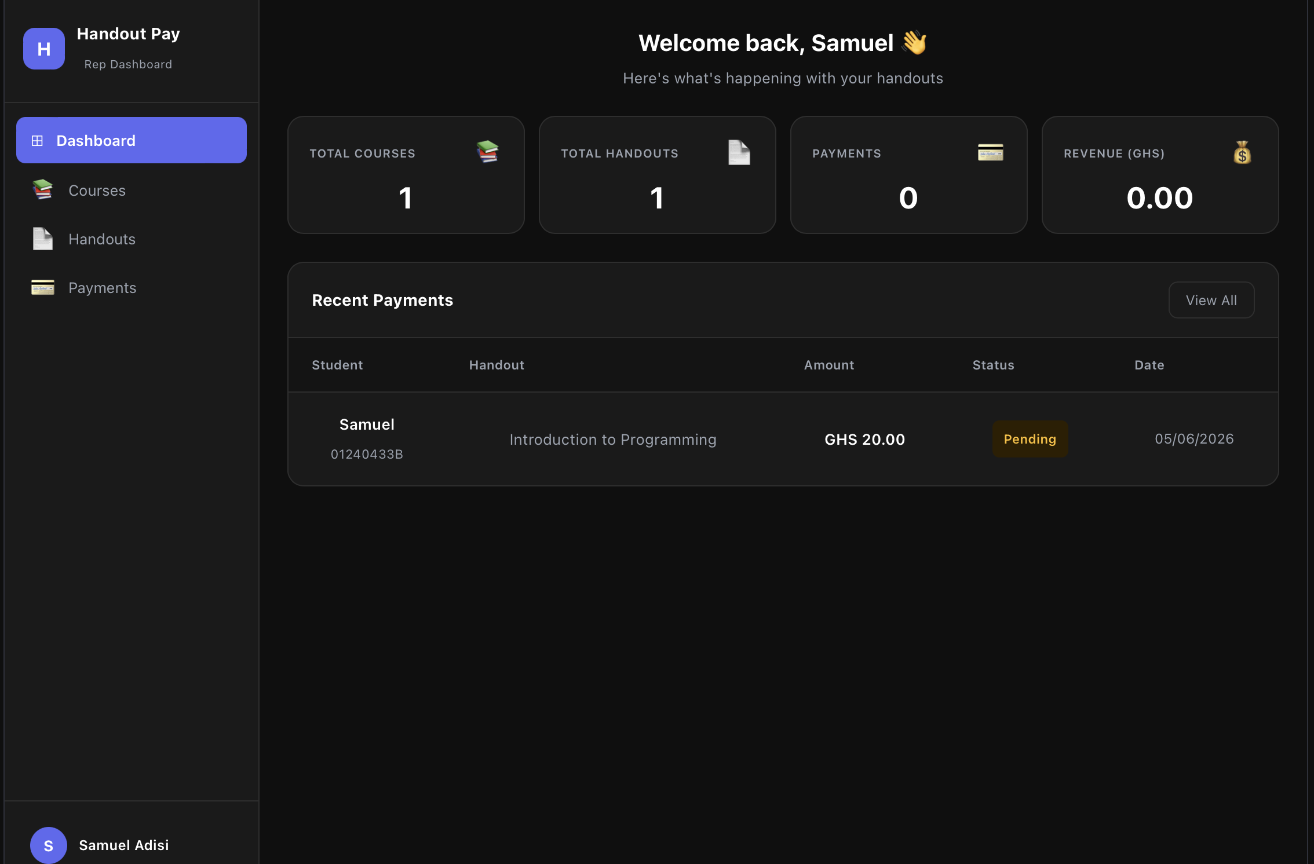Click the Handout Pay title
This screenshot has height=864, width=1314.
click(x=129, y=34)
